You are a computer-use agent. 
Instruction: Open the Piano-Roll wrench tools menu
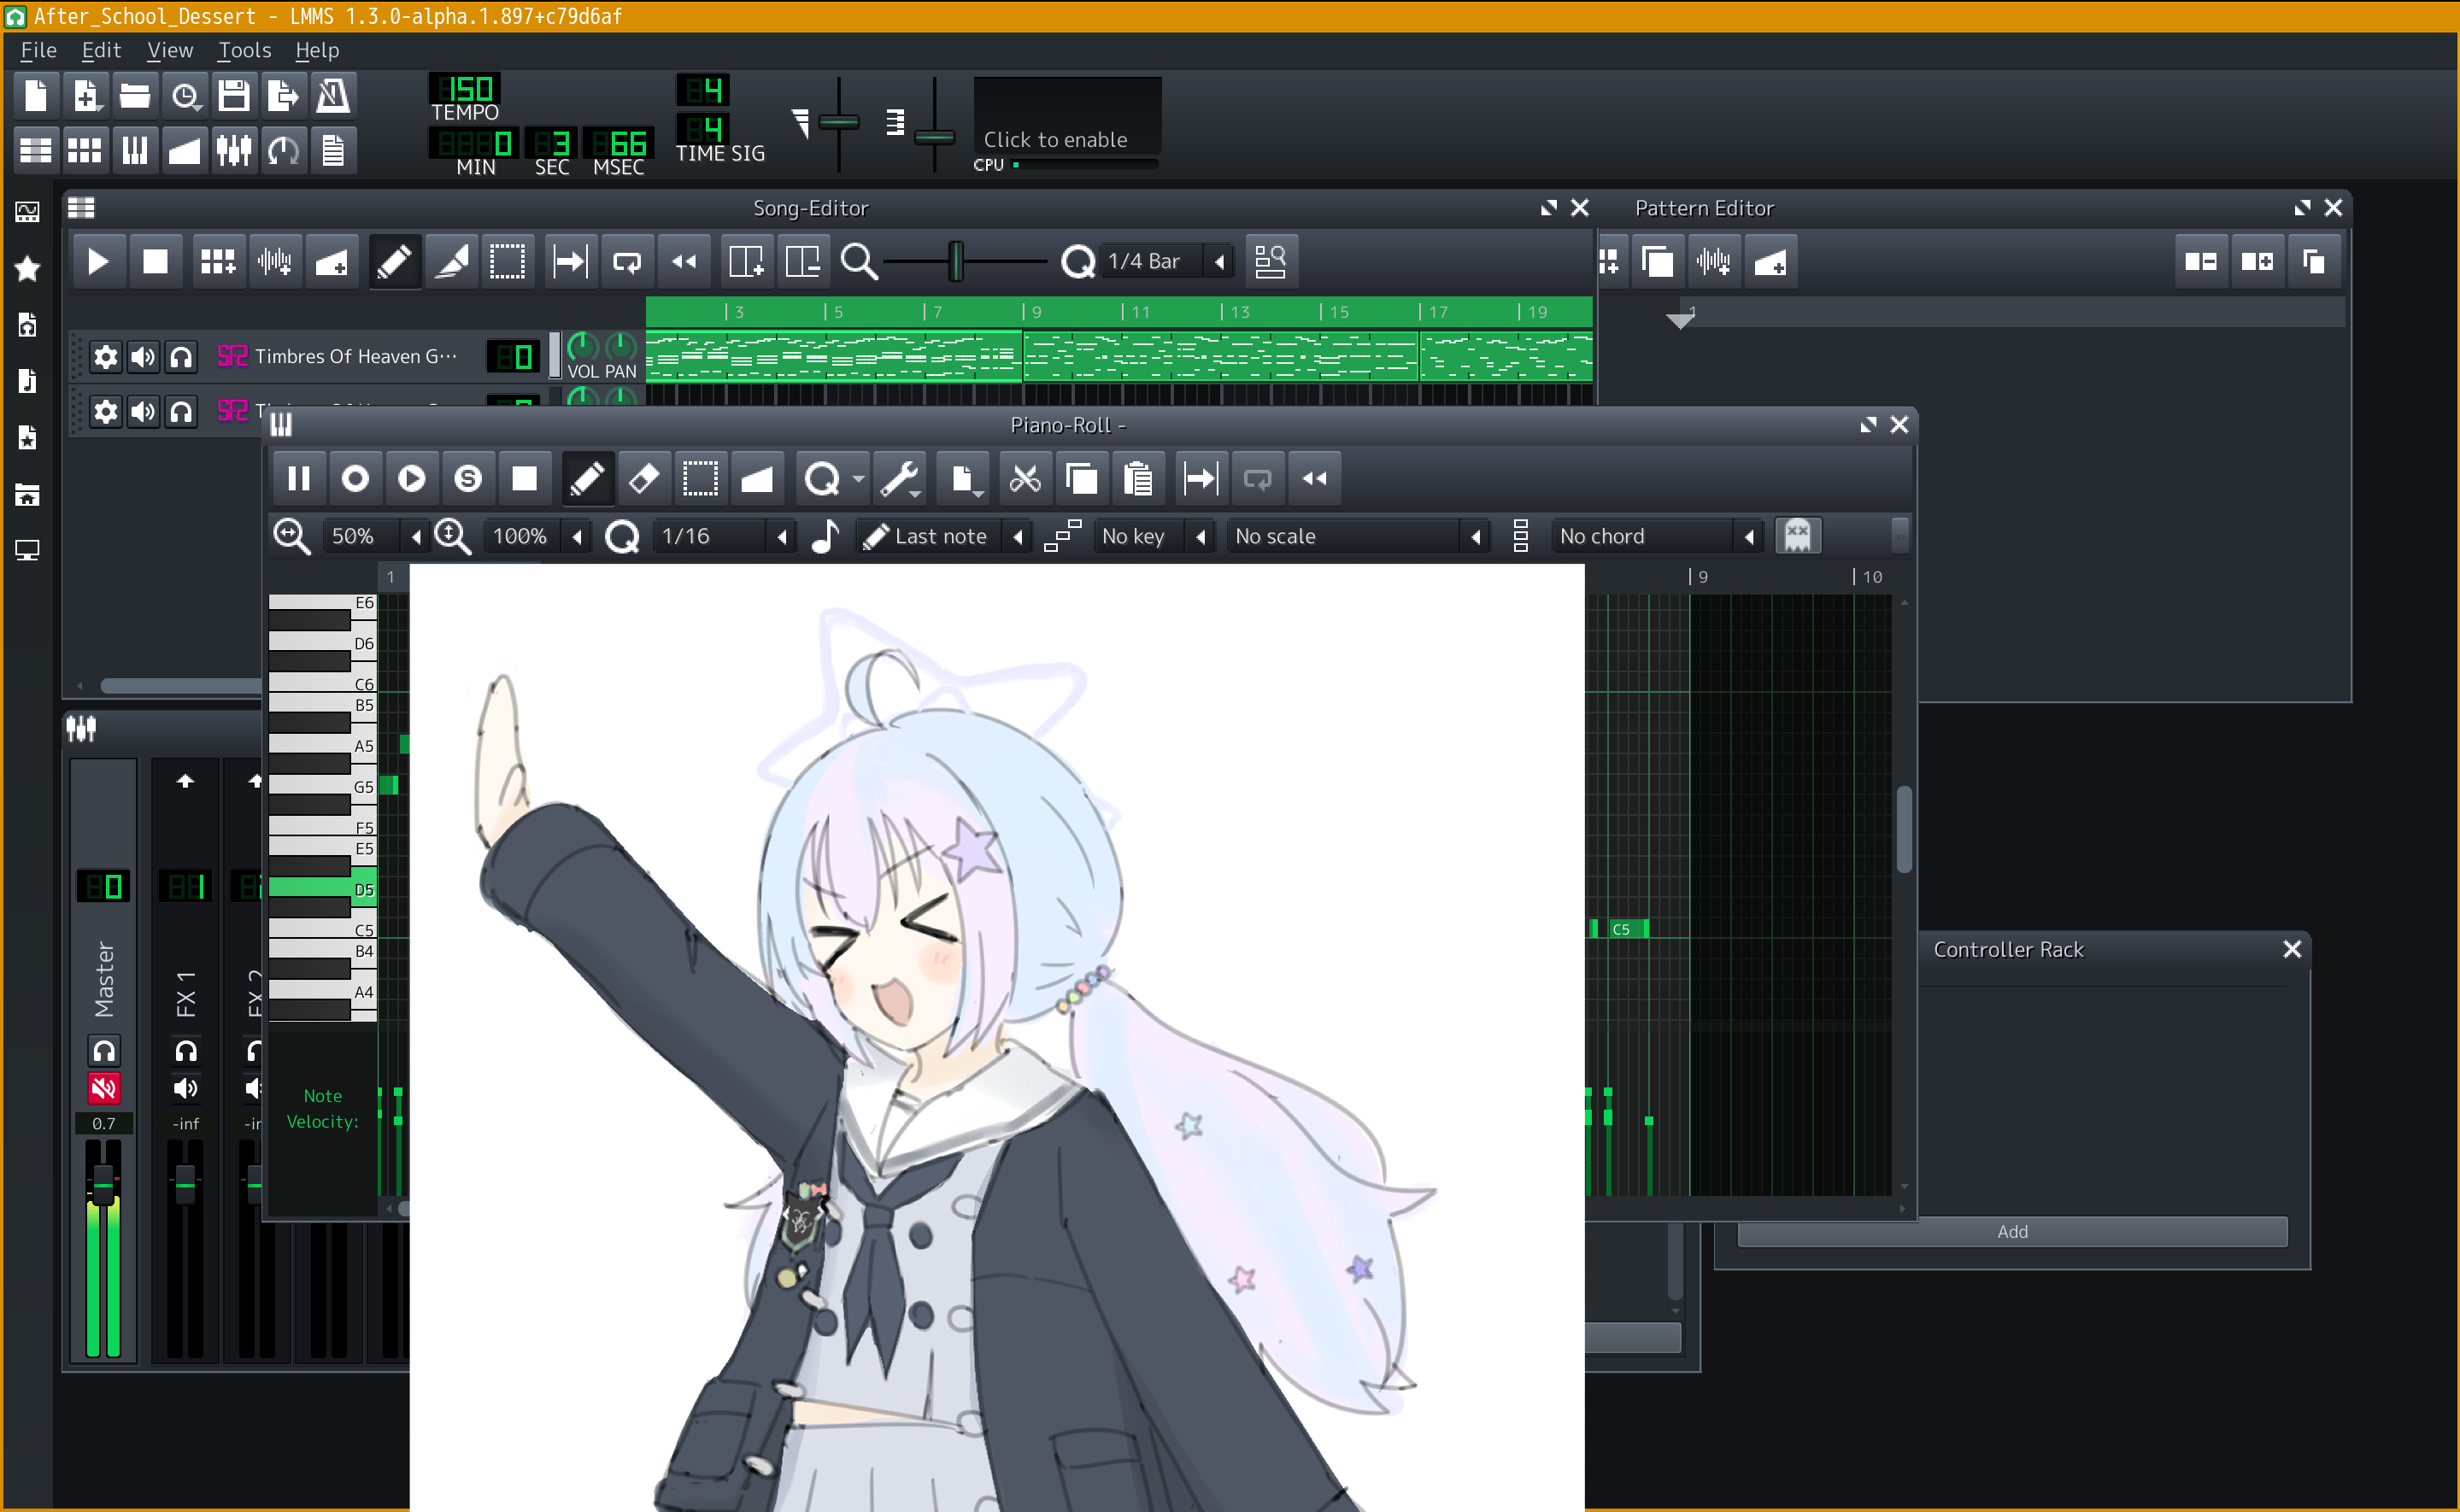(900, 479)
